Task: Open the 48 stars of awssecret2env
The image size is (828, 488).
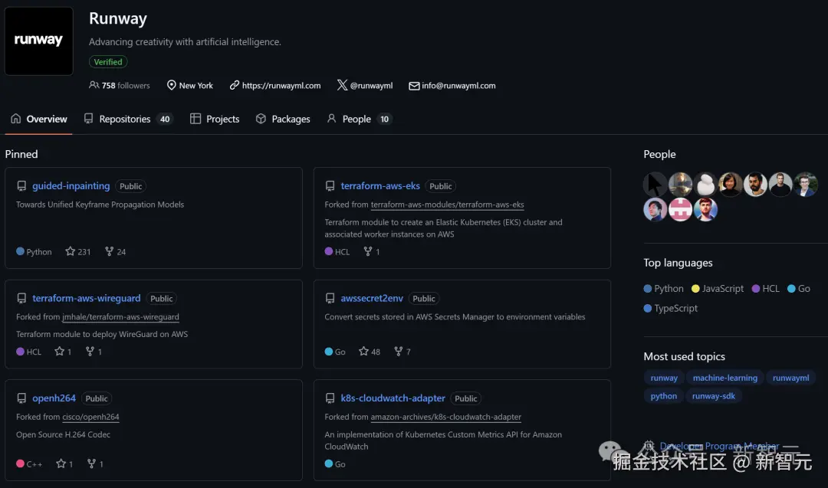Action: click(370, 352)
